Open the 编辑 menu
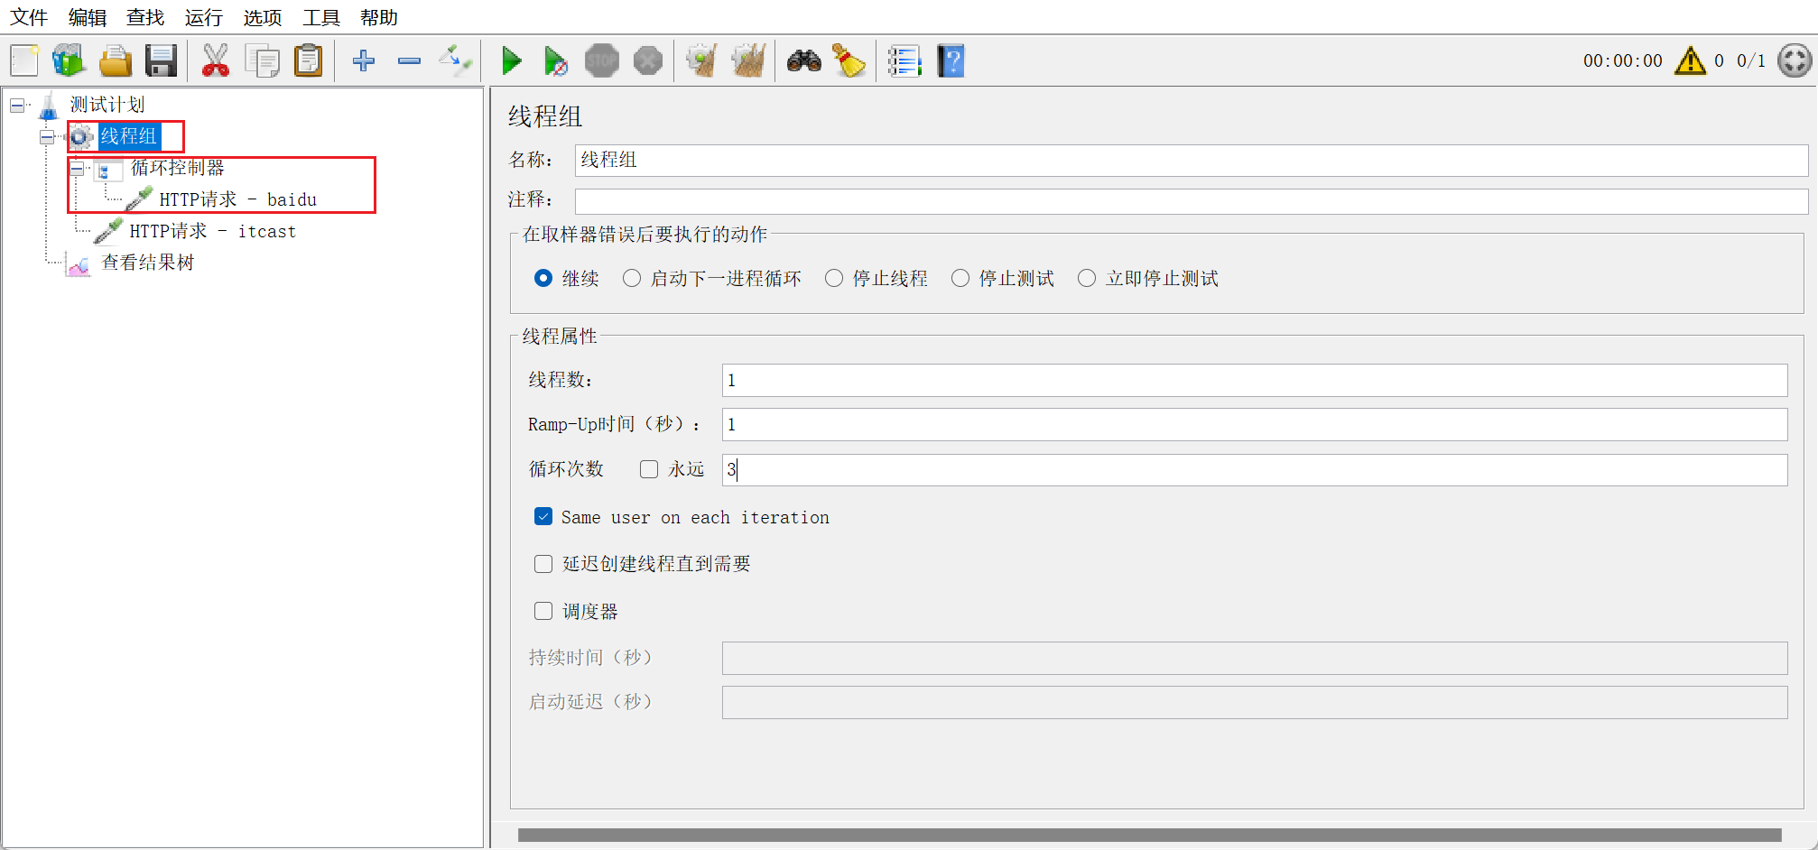The image size is (1818, 850). (88, 17)
